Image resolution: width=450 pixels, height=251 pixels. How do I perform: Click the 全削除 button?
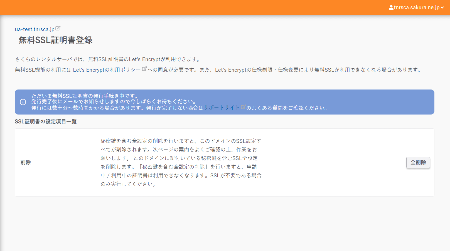point(418,162)
